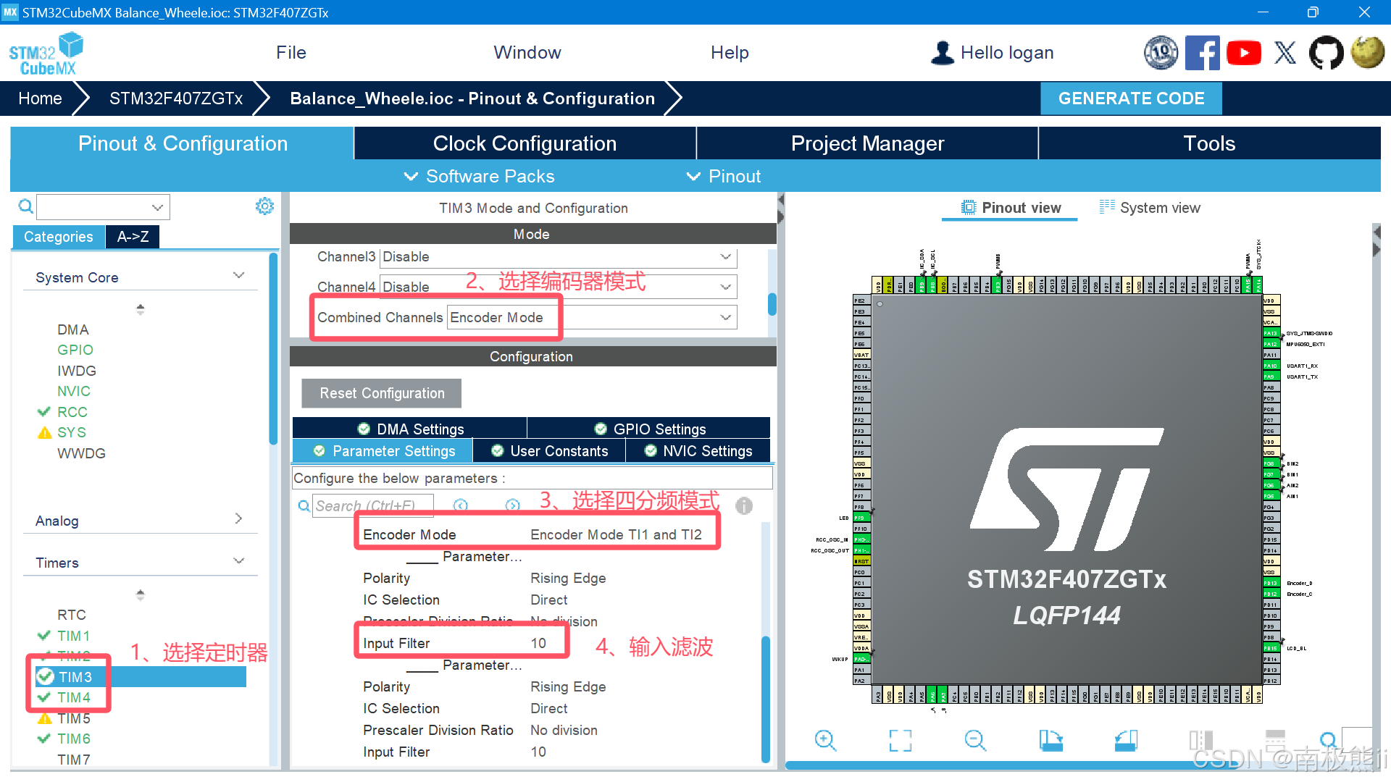Click the Reset Configuration button

coord(382,393)
